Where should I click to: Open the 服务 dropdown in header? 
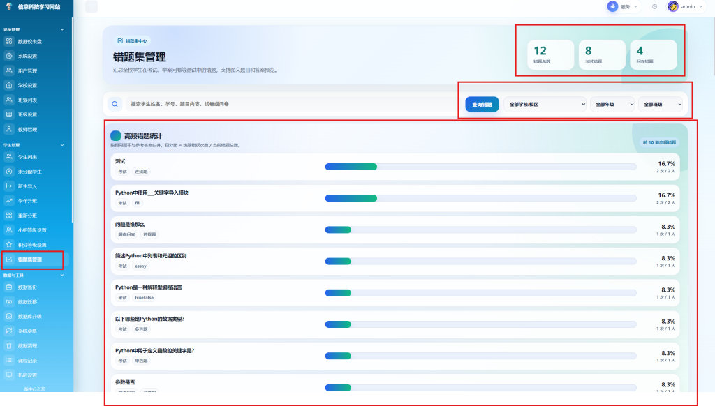(x=623, y=7)
